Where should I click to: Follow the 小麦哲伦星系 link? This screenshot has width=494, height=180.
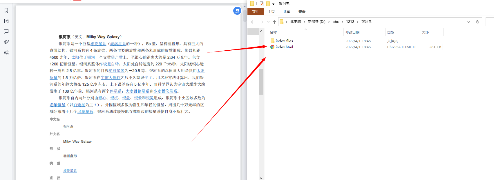(x=165, y=91)
